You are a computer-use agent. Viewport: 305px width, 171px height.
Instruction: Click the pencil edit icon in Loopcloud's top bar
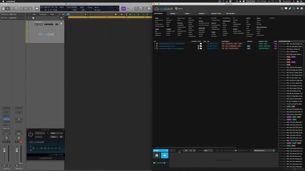tap(290, 9)
